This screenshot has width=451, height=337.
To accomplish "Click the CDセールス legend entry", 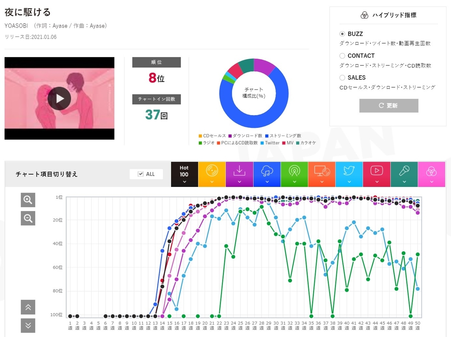I will coord(212,136).
